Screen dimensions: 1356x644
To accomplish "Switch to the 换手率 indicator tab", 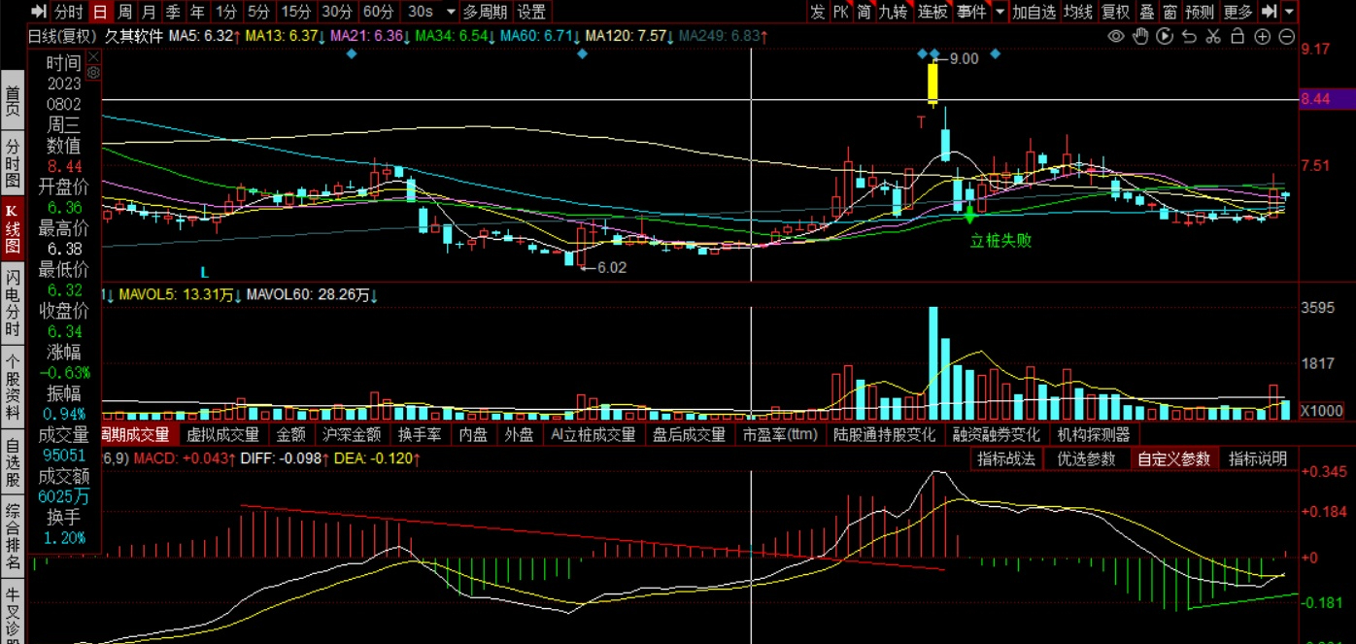I will point(420,434).
